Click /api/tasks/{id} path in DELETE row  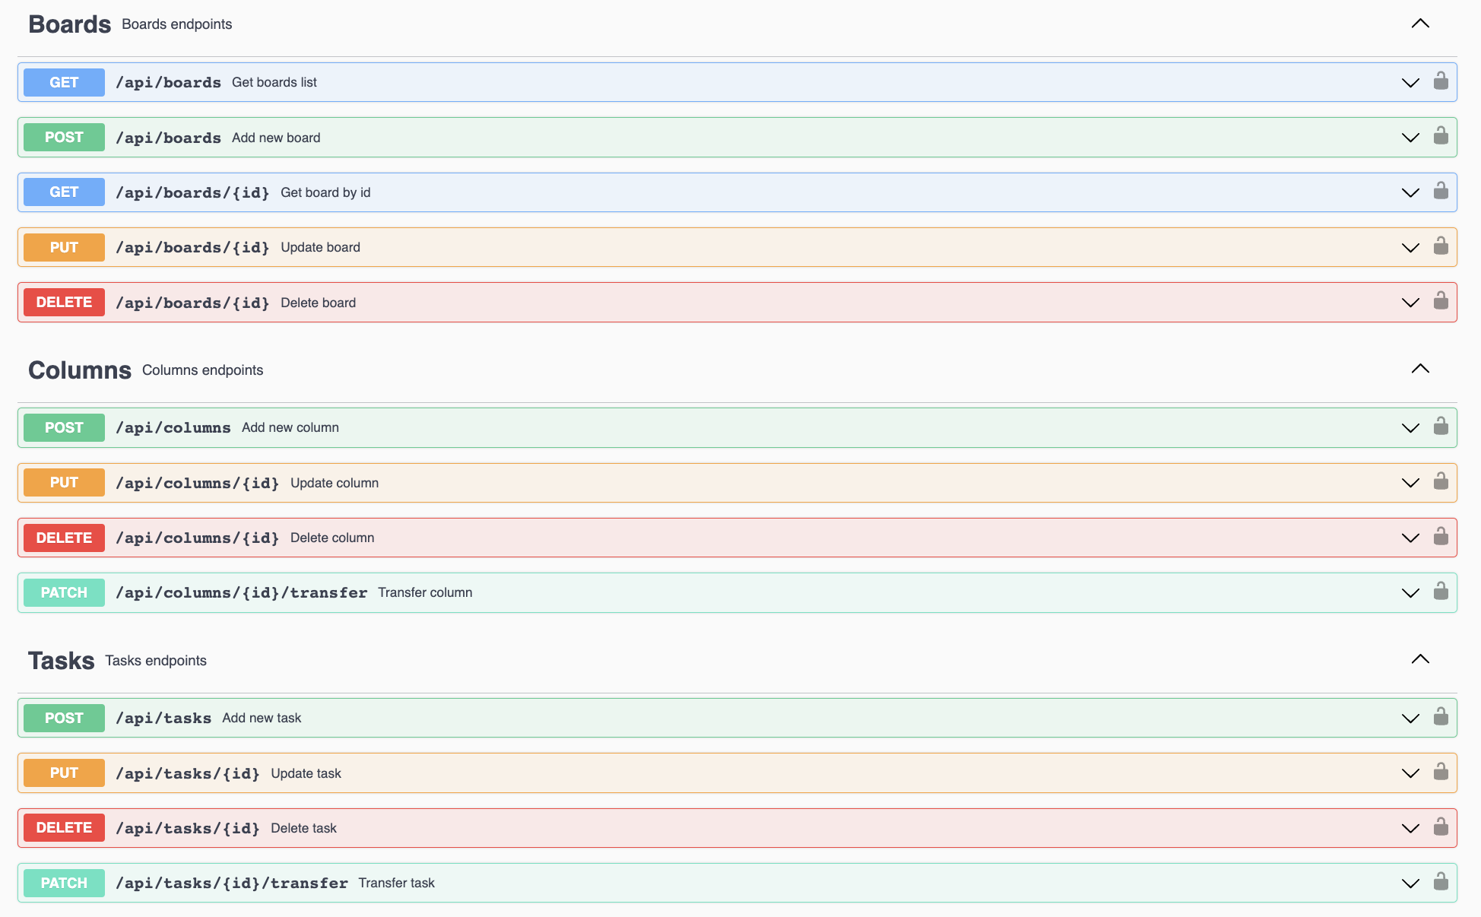pyautogui.click(x=188, y=828)
